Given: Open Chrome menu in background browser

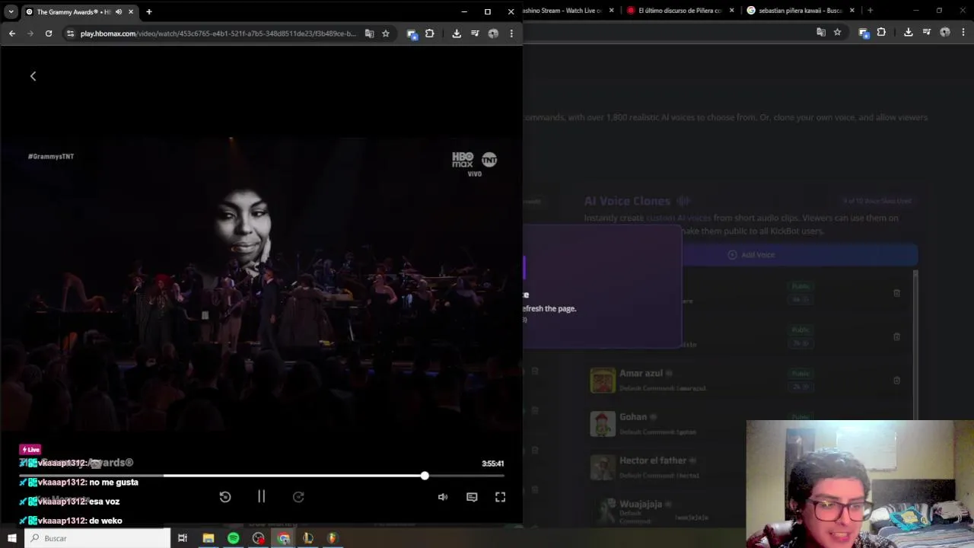Looking at the screenshot, I should pyautogui.click(x=963, y=32).
